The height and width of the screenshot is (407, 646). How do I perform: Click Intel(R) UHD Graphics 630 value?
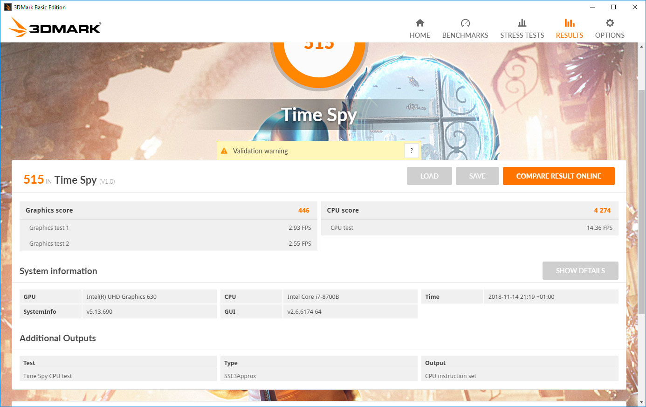[x=122, y=297]
